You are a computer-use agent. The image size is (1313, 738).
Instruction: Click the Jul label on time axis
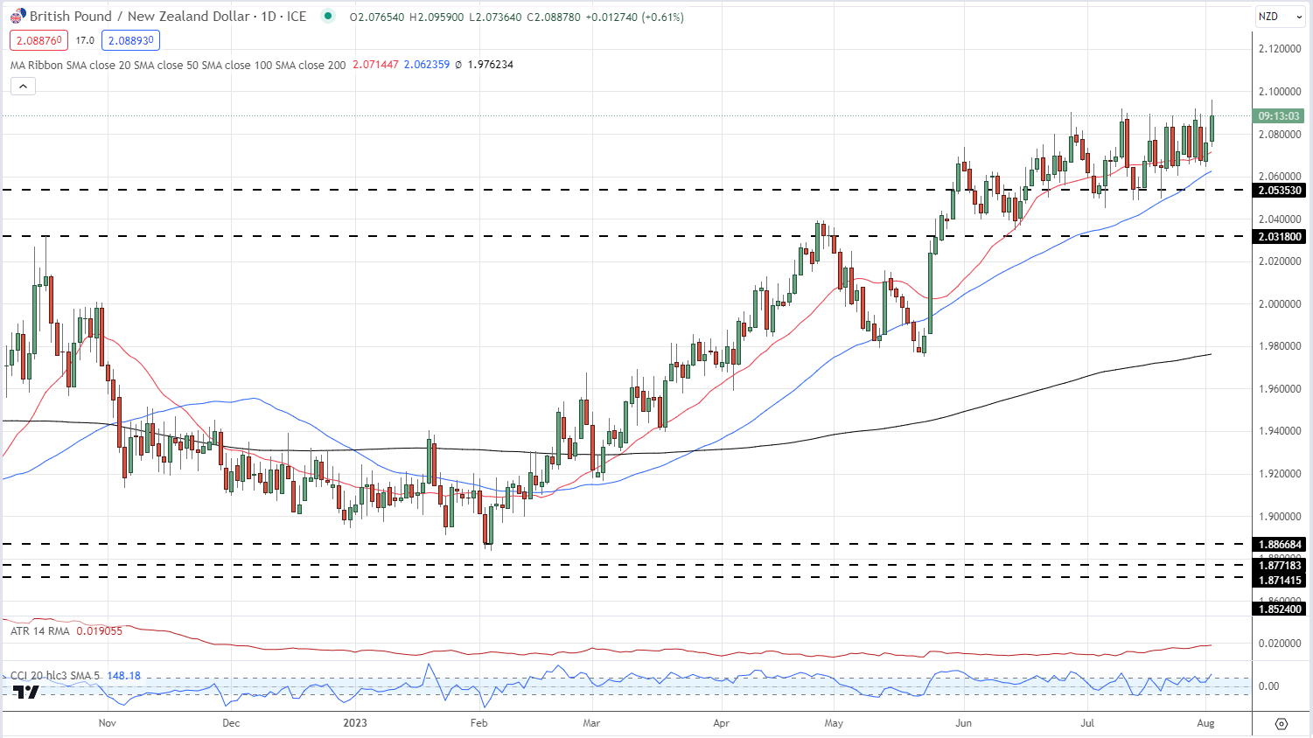pyautogui.click(x=1087, y=723)
